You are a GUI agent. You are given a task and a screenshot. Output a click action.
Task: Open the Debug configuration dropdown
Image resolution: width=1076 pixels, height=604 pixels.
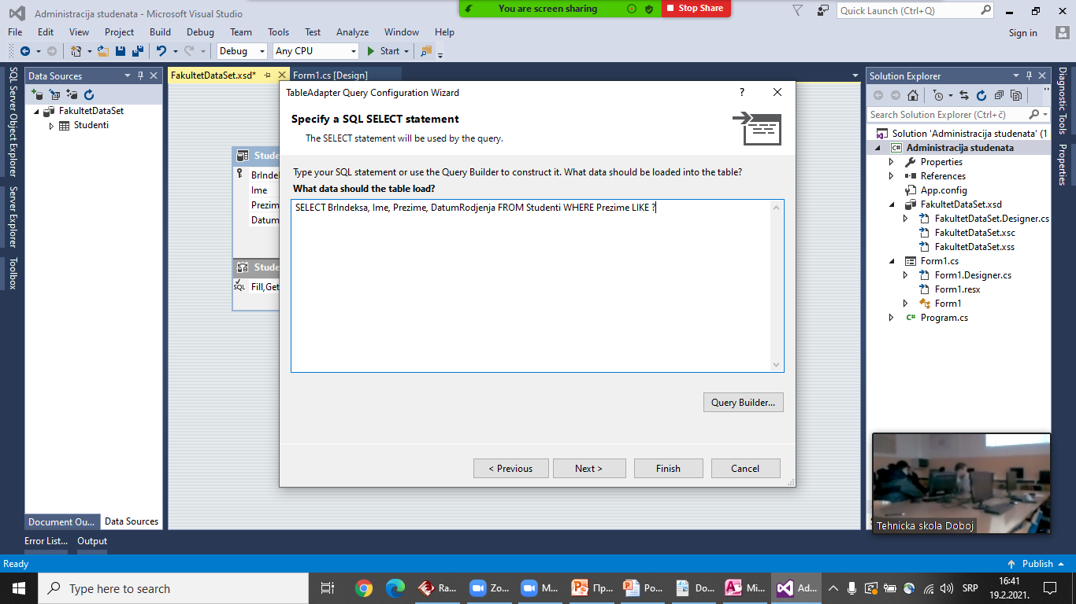(x=243, y=51)
